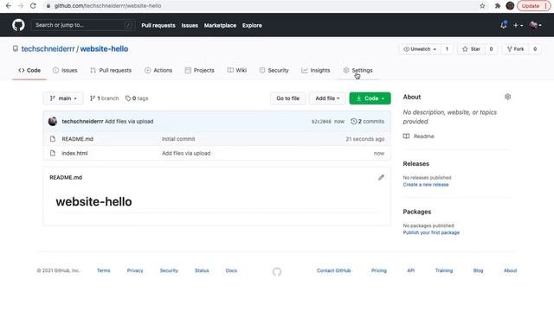Open the Initial commit message link
The height and width of the screenshot is (311, 554).
pyautogui.click(x=178, y=139)
